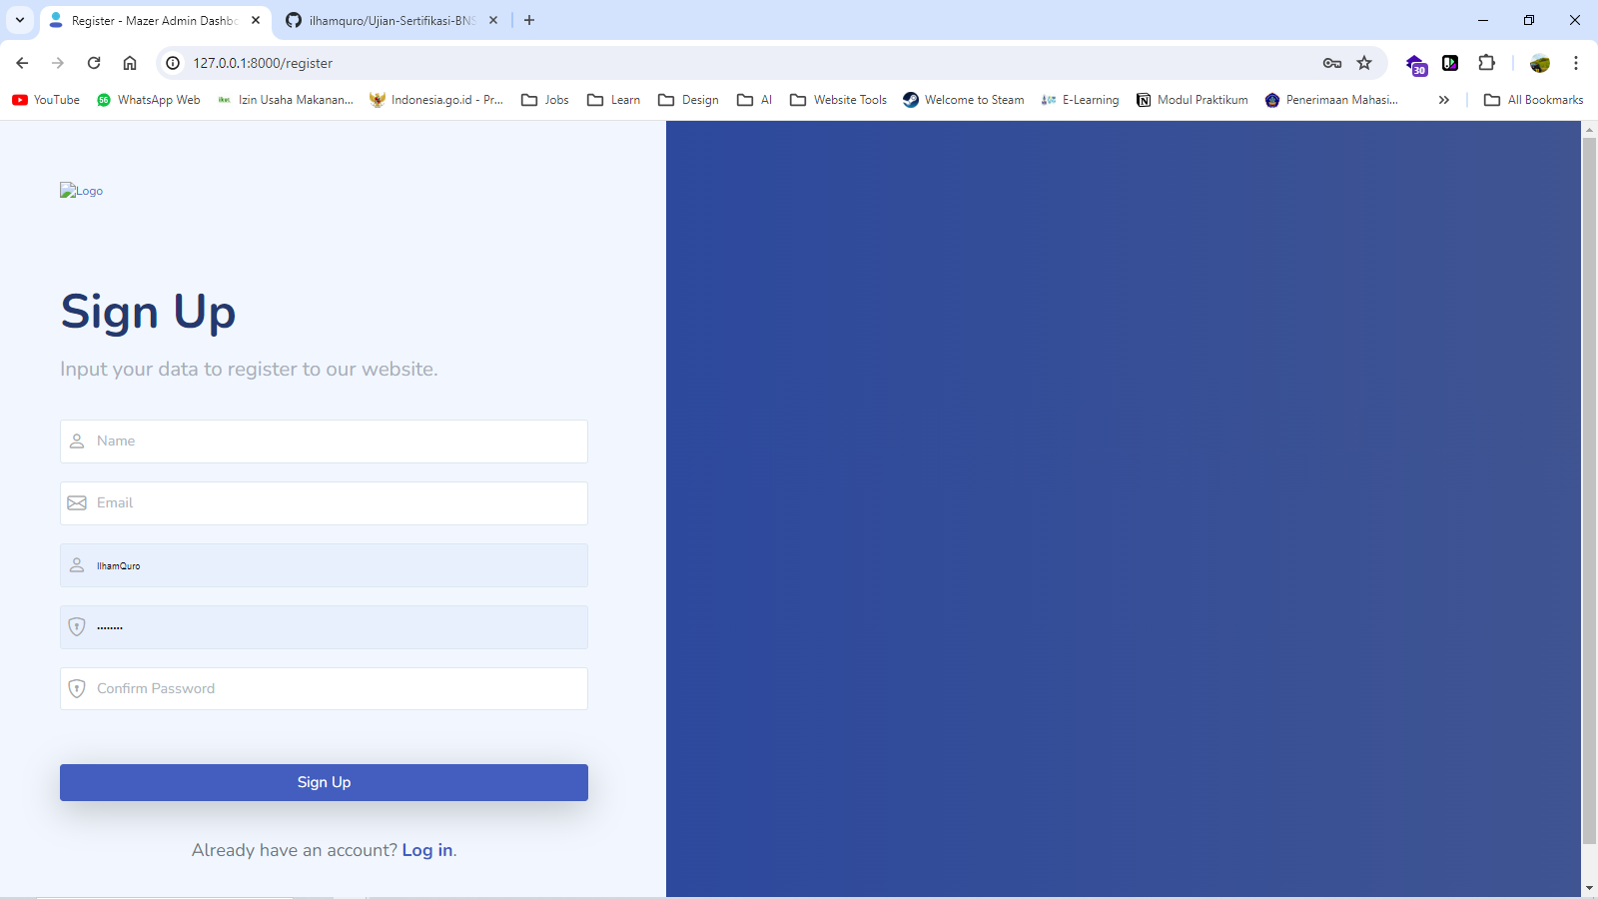Click the Name input field
Image resolution: width=1598 pixels, height=899 pixels.
pyautogui.click(x=324, y=442)
